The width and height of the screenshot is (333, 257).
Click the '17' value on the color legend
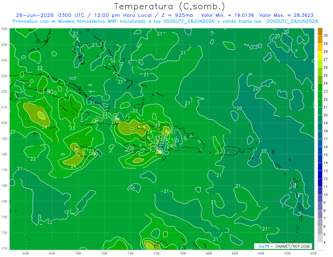tap(326, 139)
